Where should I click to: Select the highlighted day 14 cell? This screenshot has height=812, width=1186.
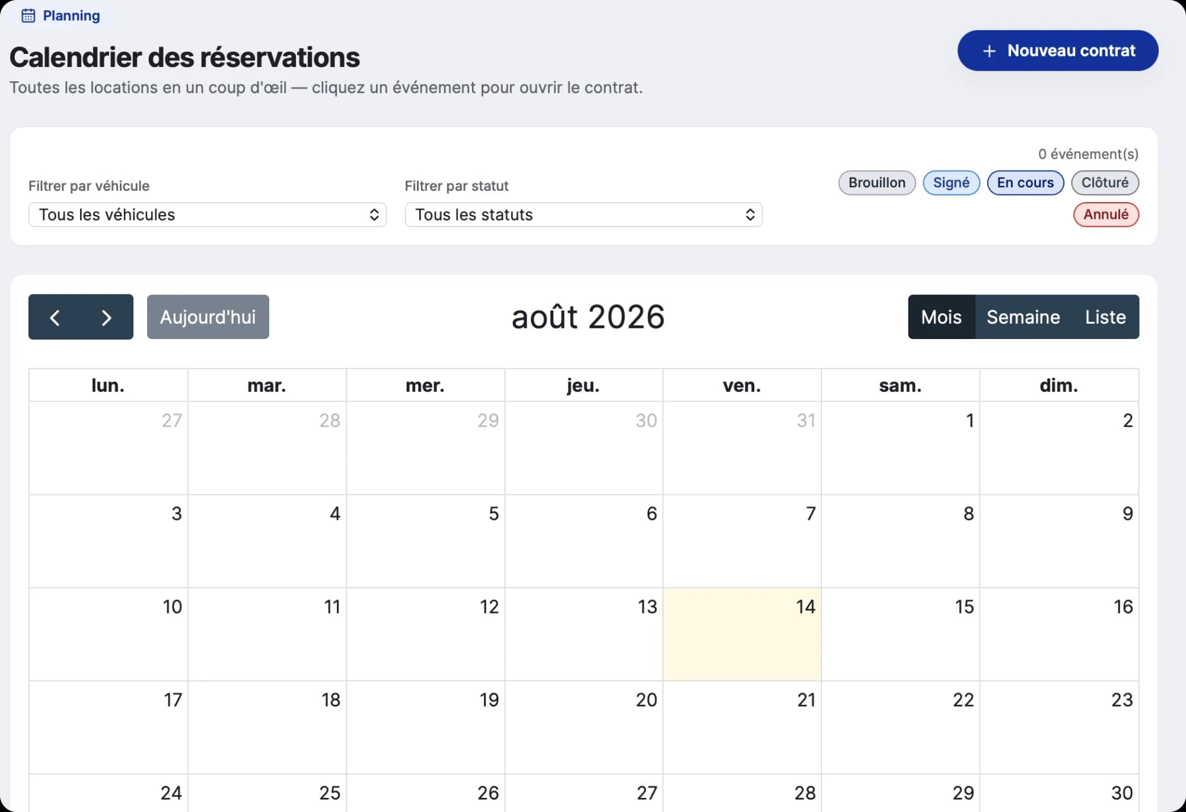point(742,634)
